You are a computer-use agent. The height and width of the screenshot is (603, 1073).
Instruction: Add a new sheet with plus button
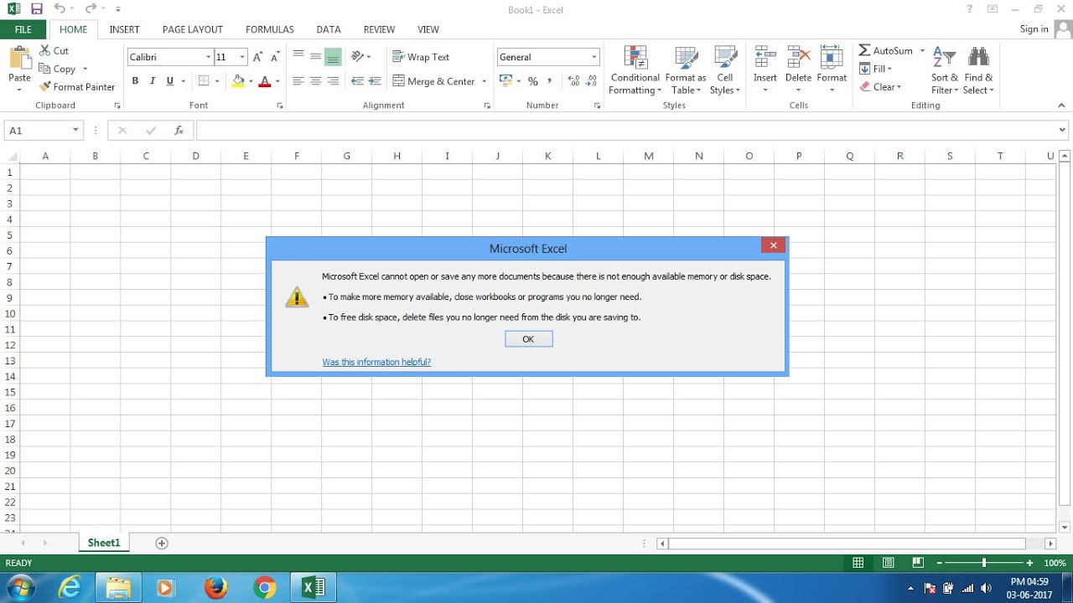162,544
